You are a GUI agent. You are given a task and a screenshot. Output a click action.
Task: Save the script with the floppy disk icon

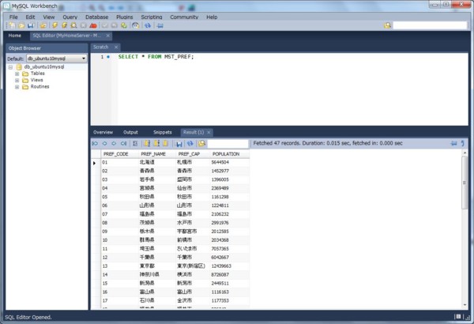(31, 26)
